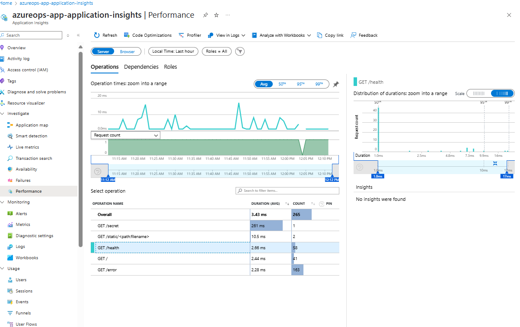Open Metrics under Monitoring

[x=23, y=224]
